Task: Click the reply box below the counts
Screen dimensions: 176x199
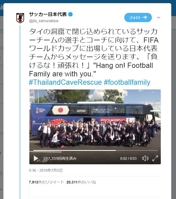Action: point(95,191)
